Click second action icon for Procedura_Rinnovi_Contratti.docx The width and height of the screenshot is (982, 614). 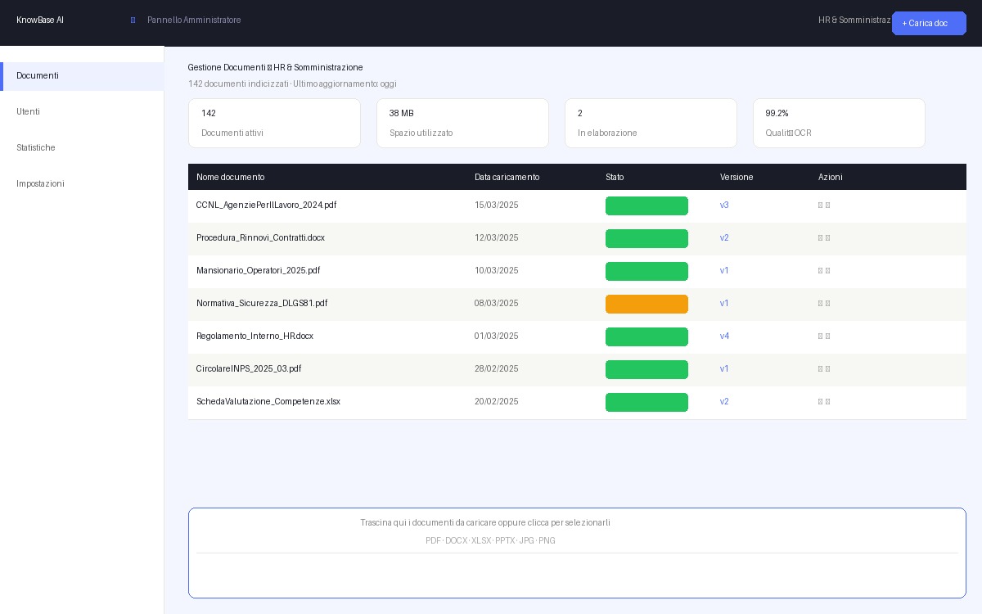tap(828, 238)
